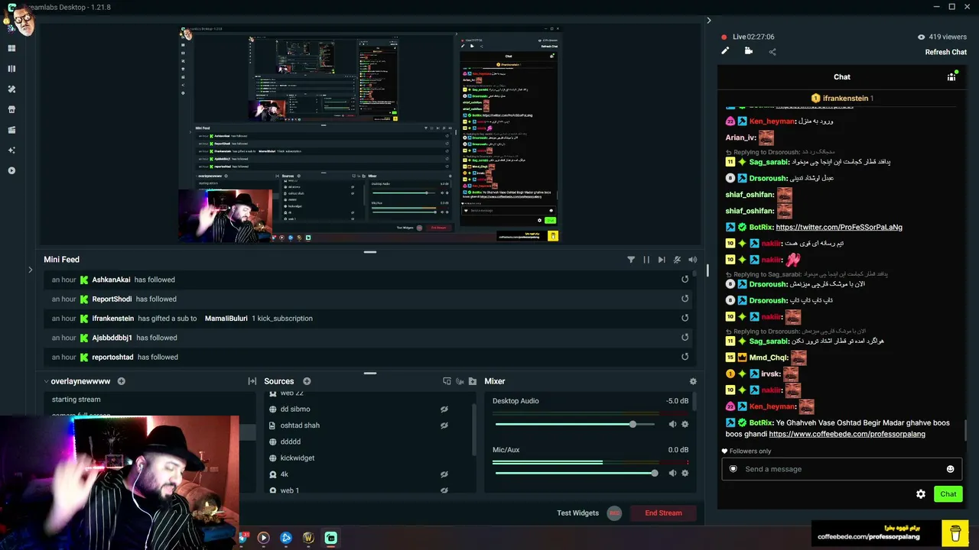Add a new scene with plus icon

[x=121, y=381]
